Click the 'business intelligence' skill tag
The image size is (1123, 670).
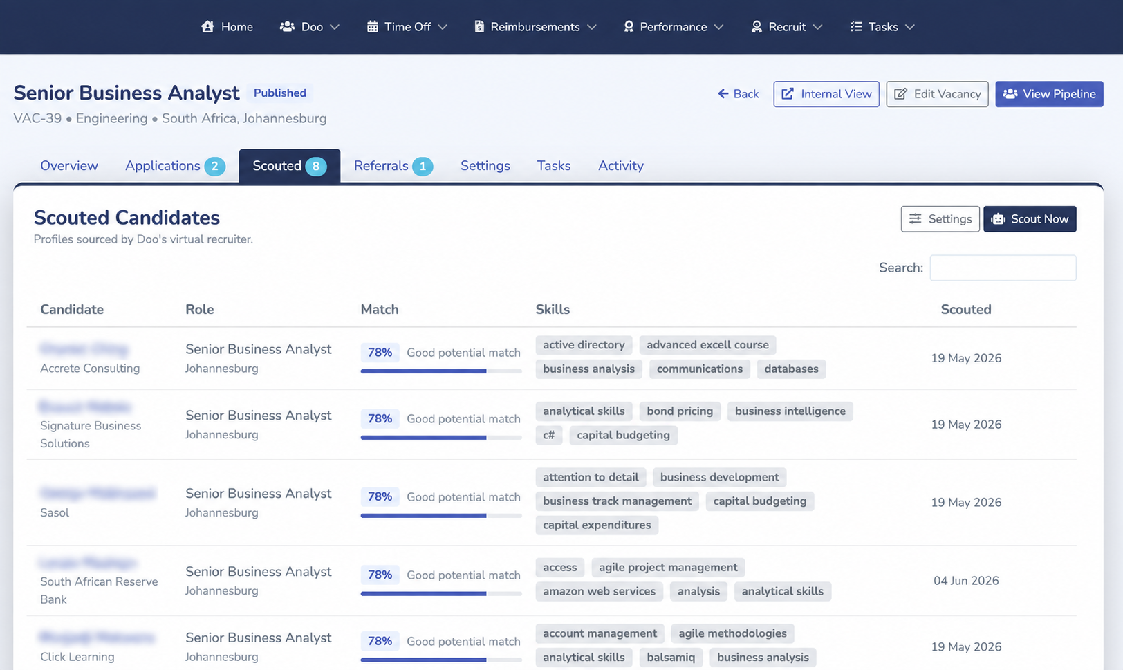(790, 411)
